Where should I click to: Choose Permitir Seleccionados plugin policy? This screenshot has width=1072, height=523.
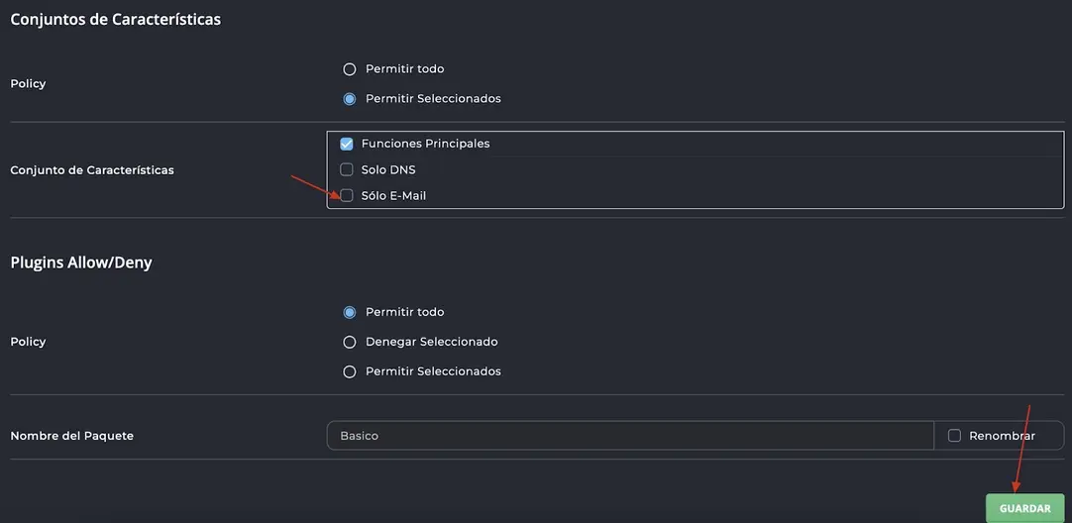[x=350, y=371]
